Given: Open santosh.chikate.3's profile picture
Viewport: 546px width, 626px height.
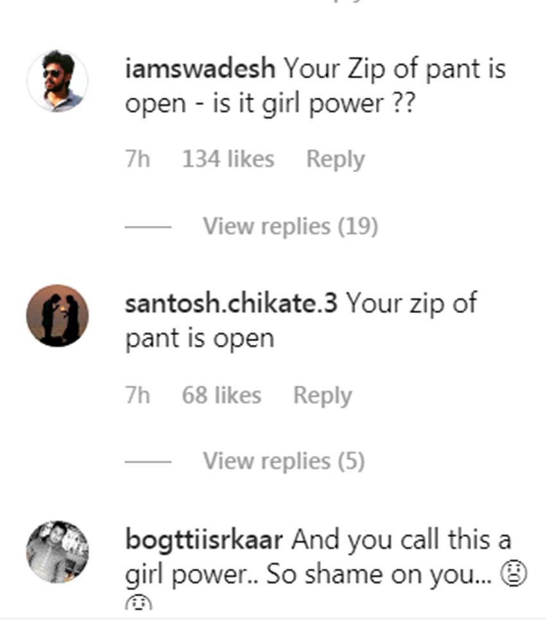Looking at the screenshot, I should click(57, 316).
